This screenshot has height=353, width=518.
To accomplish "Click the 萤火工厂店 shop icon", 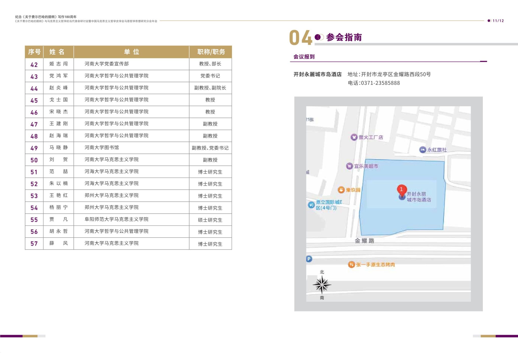I will point(354,137).
